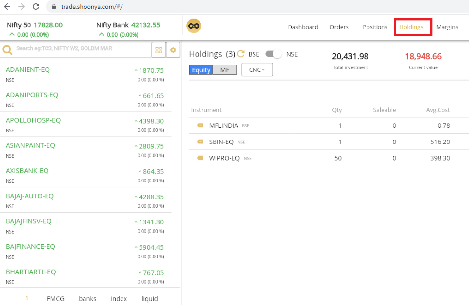Switch to MF holdings
This screenshot has width=470, height=305.
pos(225,70)
